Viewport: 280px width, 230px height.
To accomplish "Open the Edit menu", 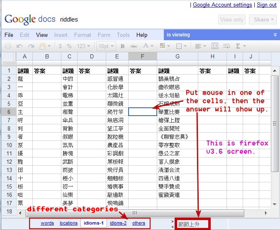I will [24, 35].
